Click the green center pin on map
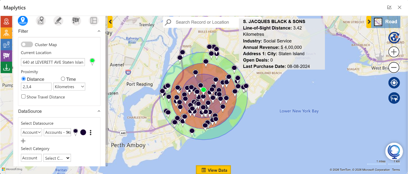 [203, 91]
